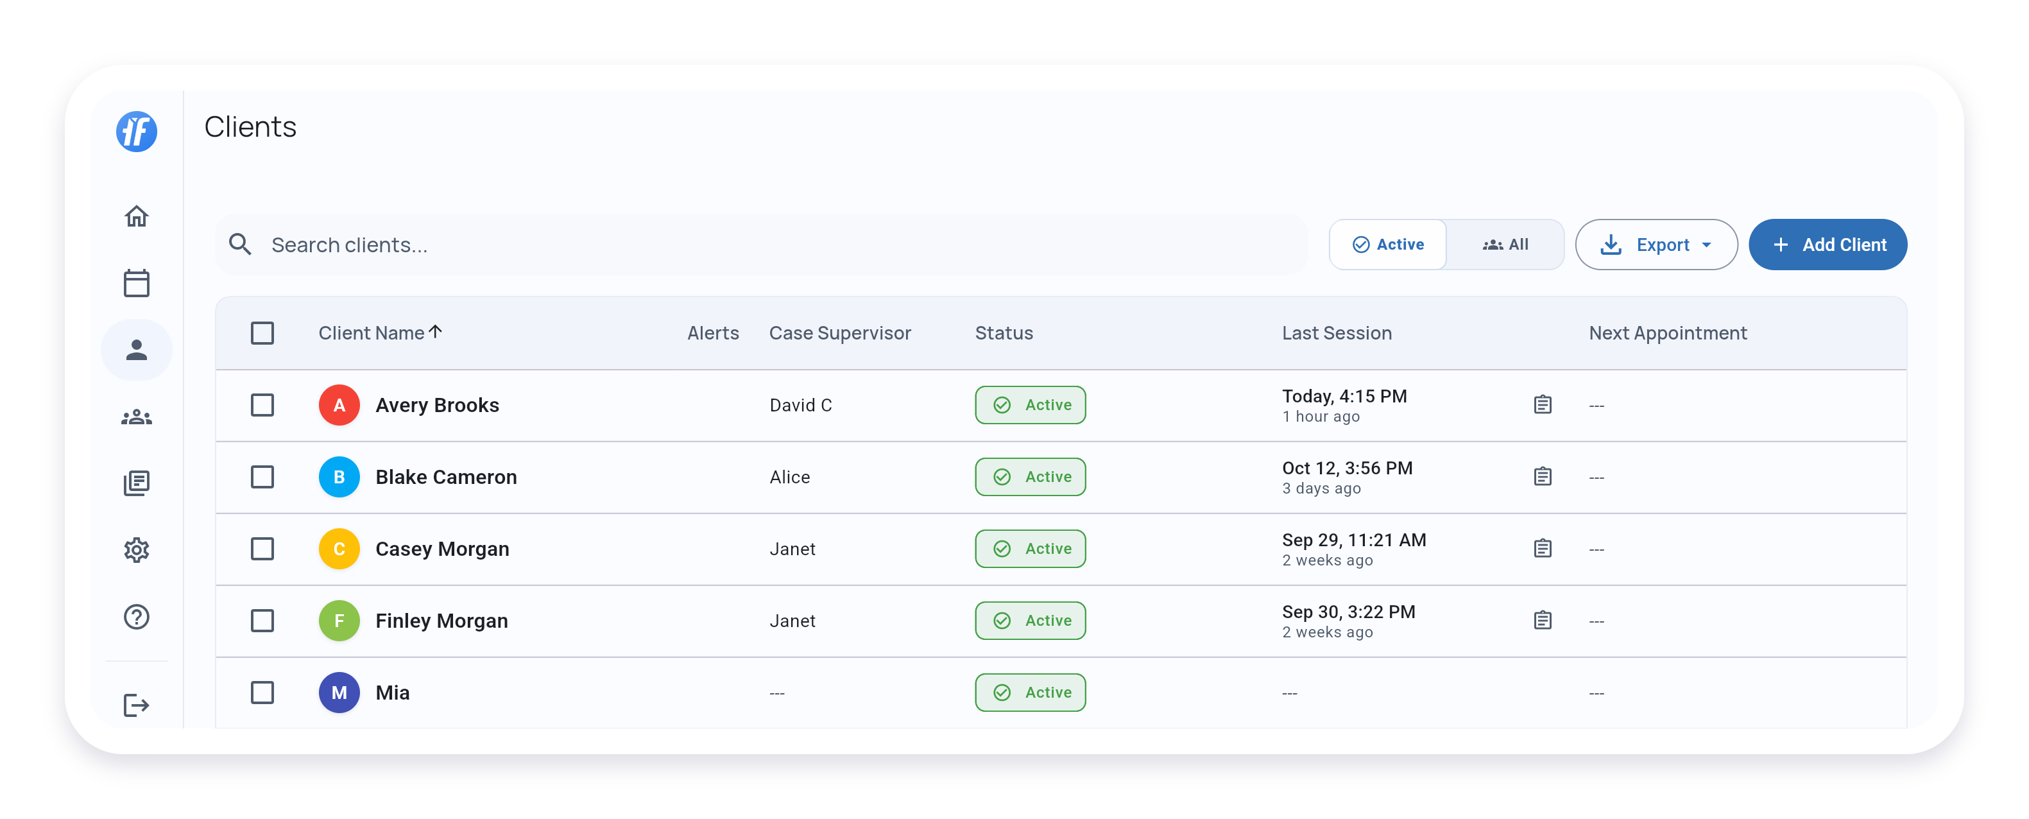Expand the Export dropdown
The width and height of the screenshot is (2029, 819).
(x=1656, y=245)
